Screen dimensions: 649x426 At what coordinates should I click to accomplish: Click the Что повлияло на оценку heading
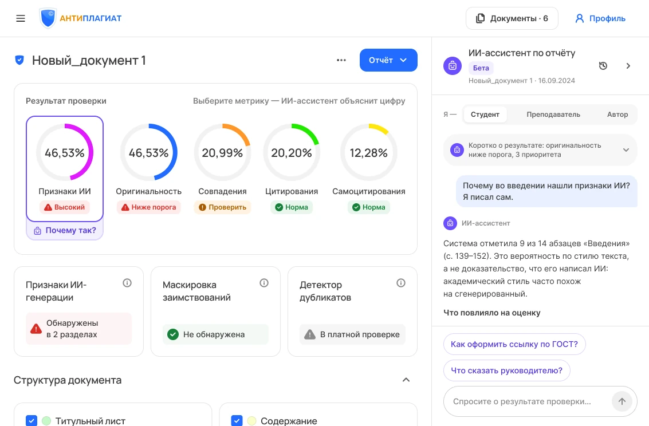click(x=491, y=313)
